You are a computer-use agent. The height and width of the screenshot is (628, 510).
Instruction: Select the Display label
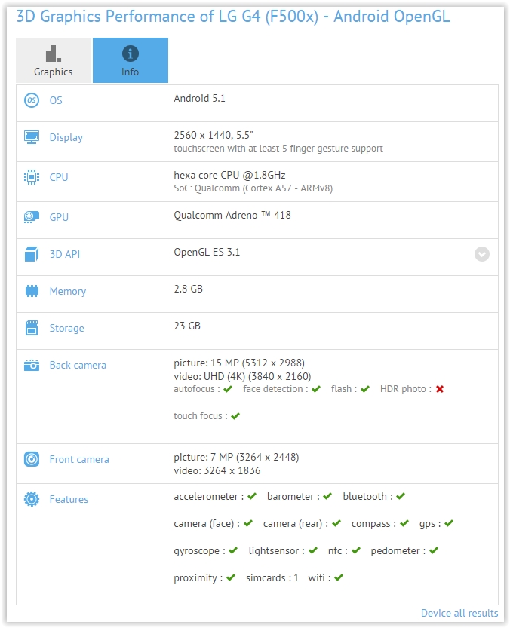pyautogui.click(x=66, y=138)
